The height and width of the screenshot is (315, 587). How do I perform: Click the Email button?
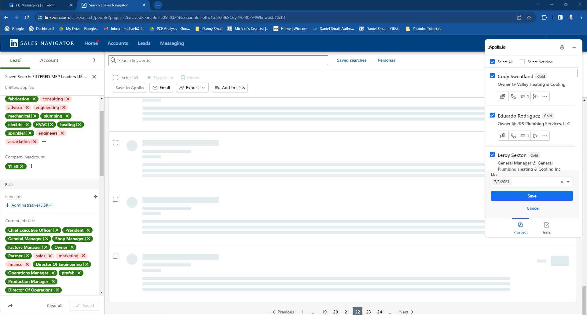click(161, 88)
